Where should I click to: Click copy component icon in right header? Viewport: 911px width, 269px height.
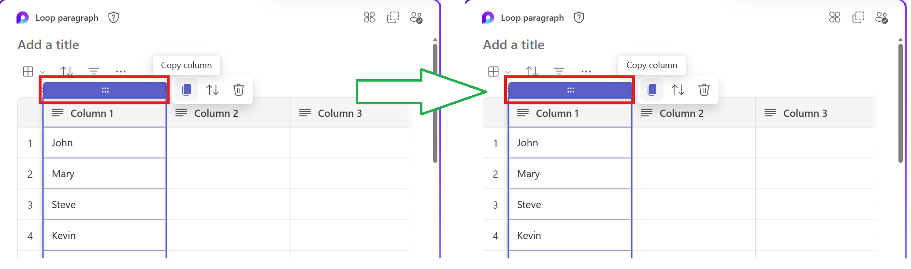click(x=858, y=18)
